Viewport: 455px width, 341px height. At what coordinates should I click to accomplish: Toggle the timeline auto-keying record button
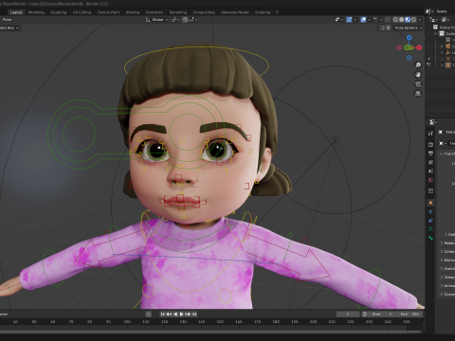click(148, 314)
